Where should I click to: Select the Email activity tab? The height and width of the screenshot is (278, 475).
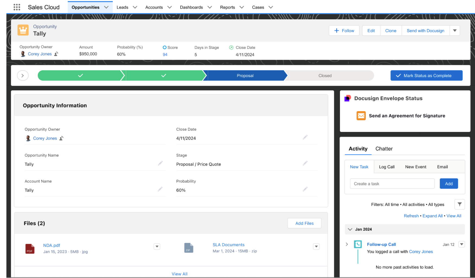pos(442,167)
